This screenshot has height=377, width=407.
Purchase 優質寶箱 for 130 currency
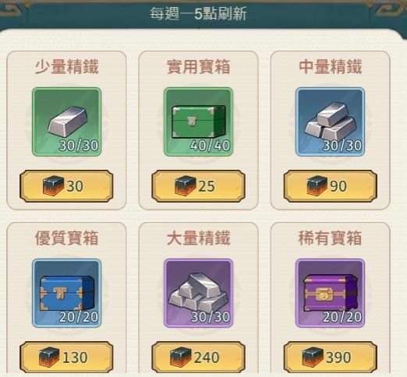tap(66, 358)
